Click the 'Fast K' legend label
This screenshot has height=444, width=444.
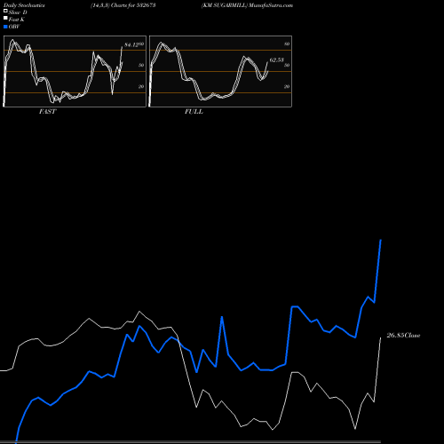pyautogui.click(x=17, y=20)
